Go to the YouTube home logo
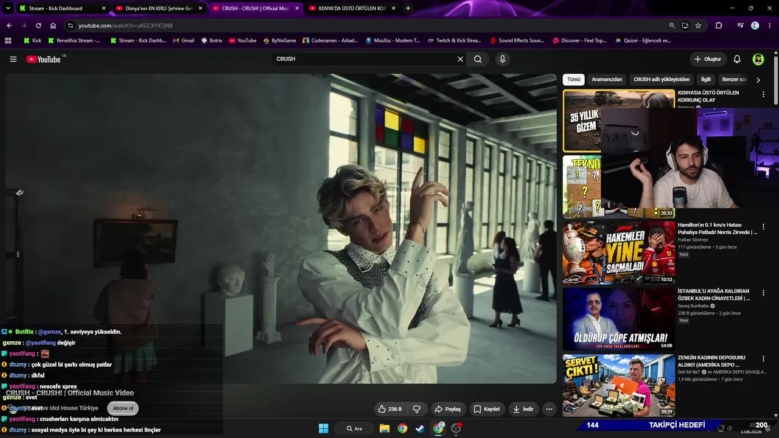Image resolution: width=779 pixels, height=438 pixels. pos(44,59)
